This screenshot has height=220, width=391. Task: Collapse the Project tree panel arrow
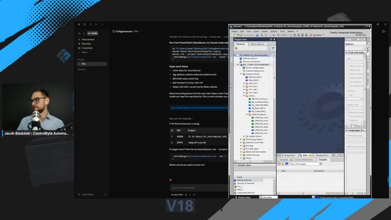coord(274,39)
